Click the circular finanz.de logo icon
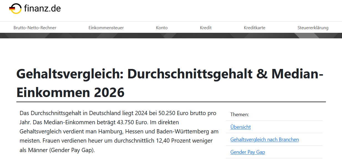The image size is (342, 159). 15,9
